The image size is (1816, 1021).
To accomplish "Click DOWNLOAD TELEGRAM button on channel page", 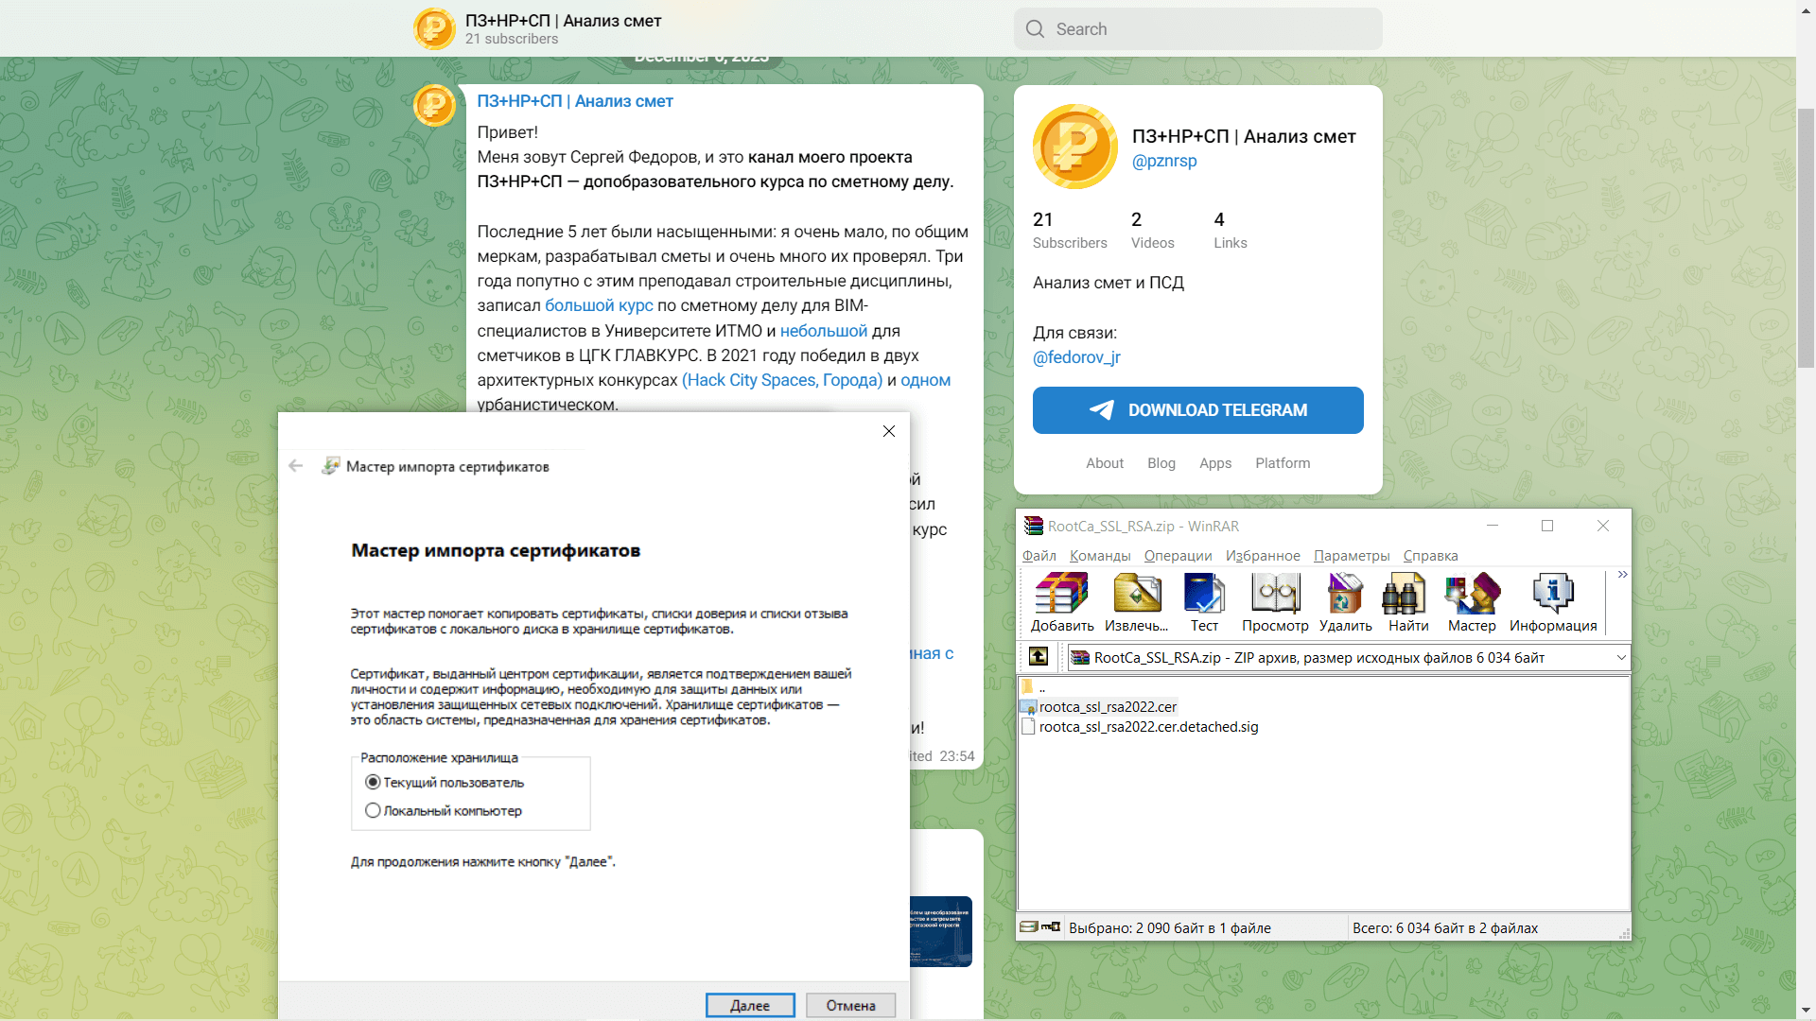I will [1197, 409].
